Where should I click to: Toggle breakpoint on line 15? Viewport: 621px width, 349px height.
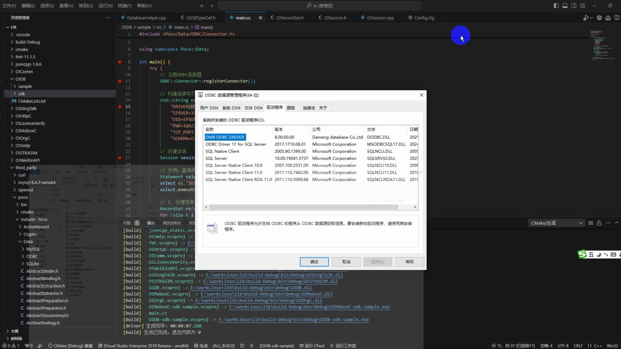click(120, 107)
